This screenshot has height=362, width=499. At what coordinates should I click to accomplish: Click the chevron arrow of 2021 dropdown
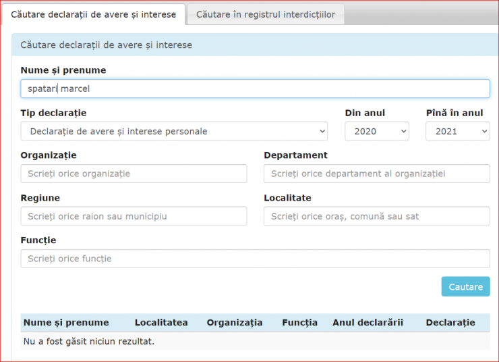click(x=484, y=131)
